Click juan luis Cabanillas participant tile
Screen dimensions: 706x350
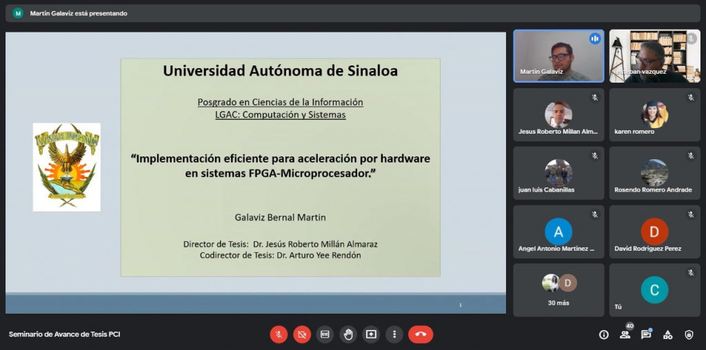[558, 173]
